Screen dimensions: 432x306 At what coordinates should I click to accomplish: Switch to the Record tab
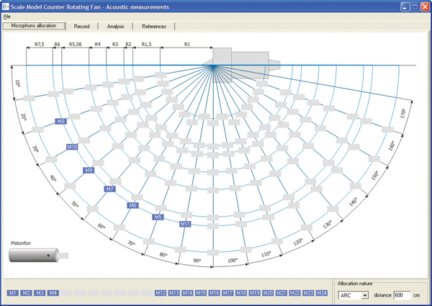pos(81,26)
